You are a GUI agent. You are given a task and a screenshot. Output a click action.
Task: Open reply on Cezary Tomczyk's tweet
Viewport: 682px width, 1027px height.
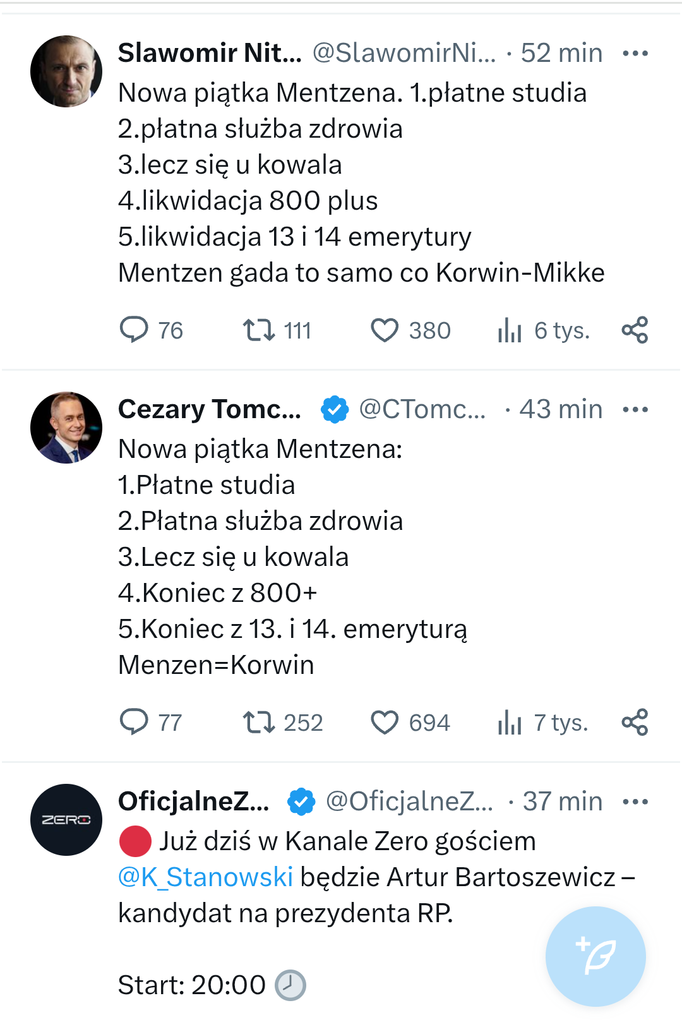pos(134,722)
